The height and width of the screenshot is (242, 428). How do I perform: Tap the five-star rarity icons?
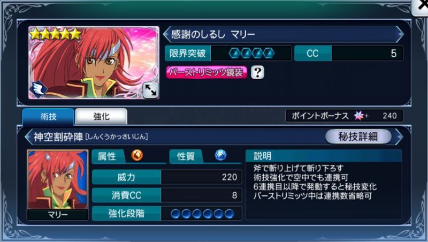(56, 34)
